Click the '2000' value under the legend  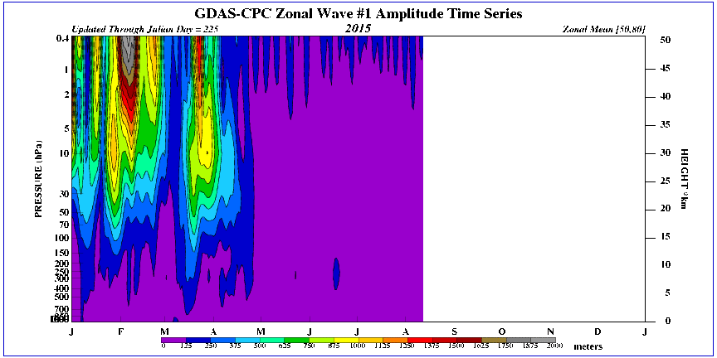[x=555, y=346]
